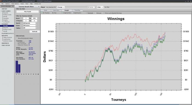This screenshot has width=192, height=105.
Task: Open the Speed dropdown
Action: [x=30, y=23]
